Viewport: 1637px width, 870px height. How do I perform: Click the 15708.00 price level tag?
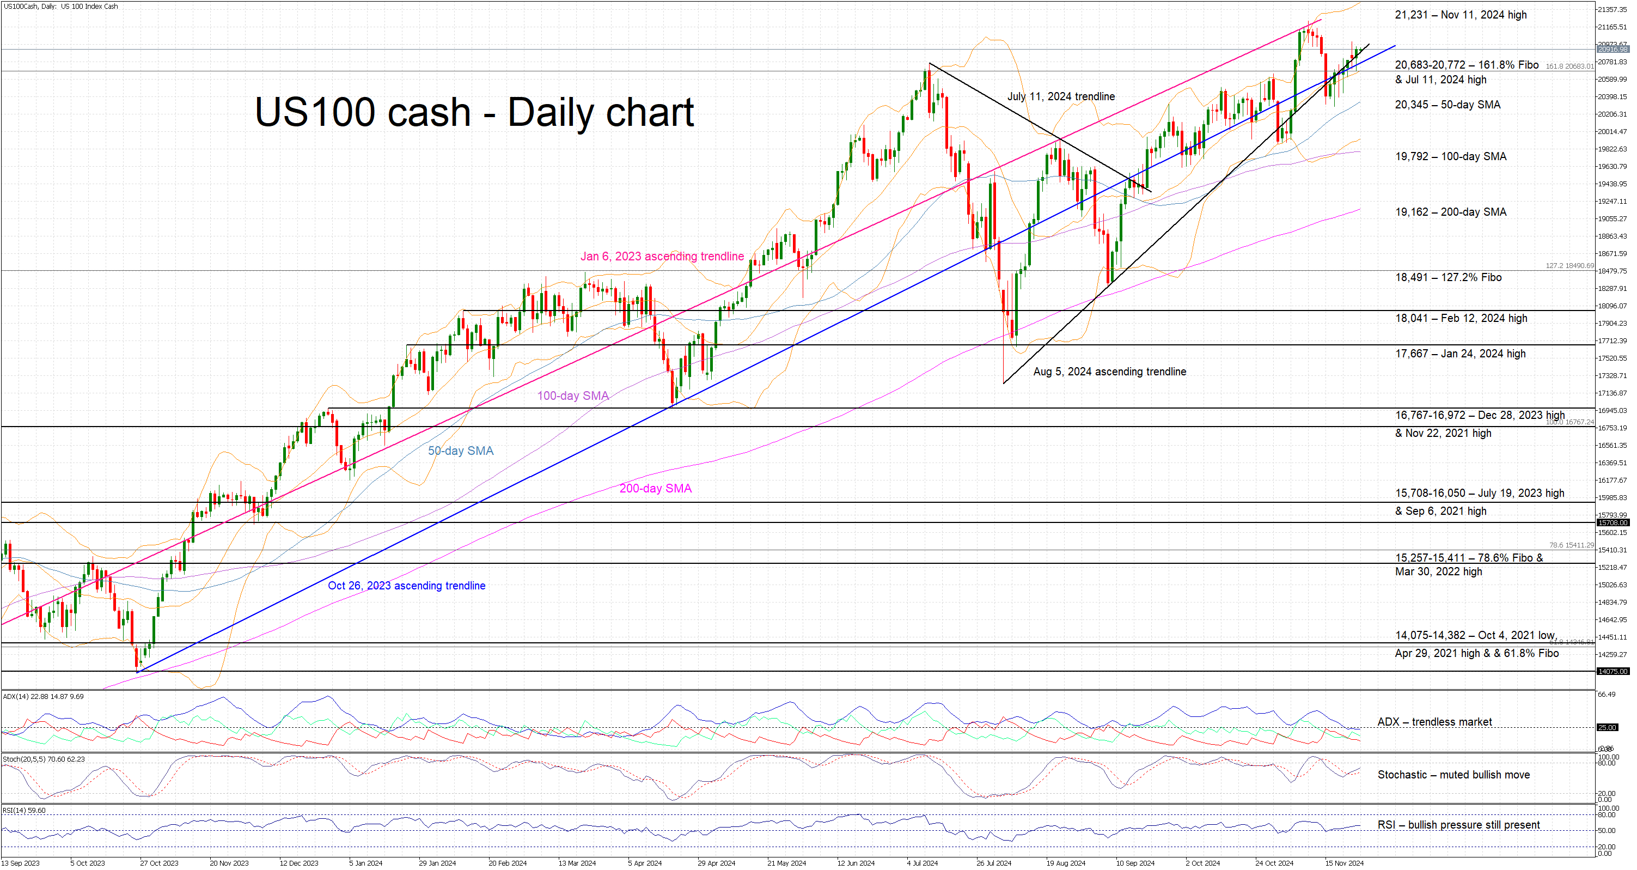click(x=1612, y=522)
